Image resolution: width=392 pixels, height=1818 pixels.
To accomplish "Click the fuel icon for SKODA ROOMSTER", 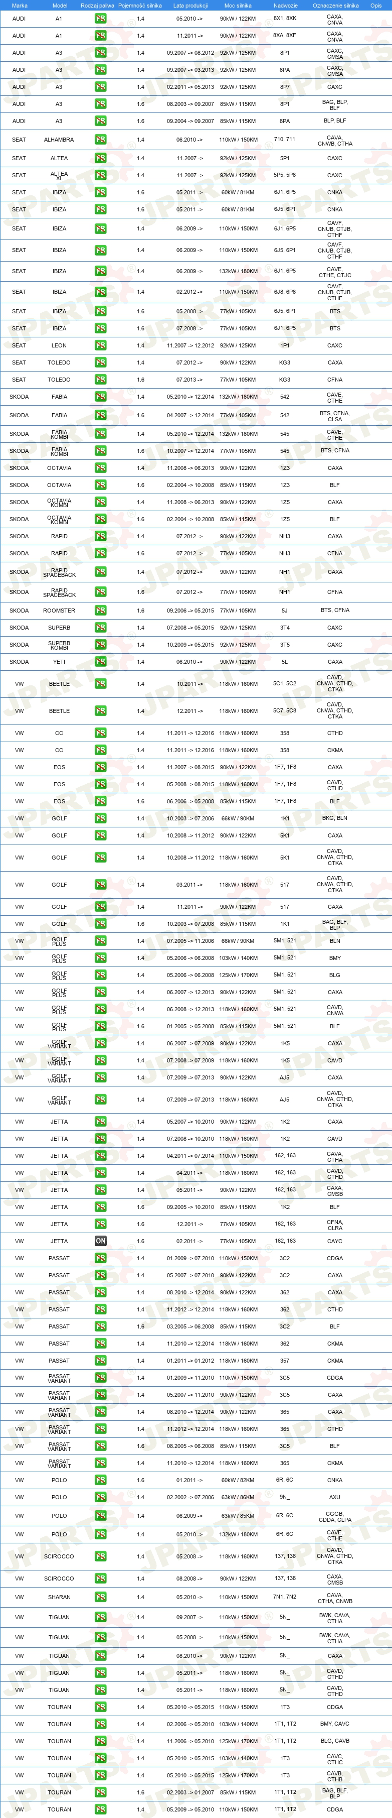I will pyautogui.click(x=101, y=611).
